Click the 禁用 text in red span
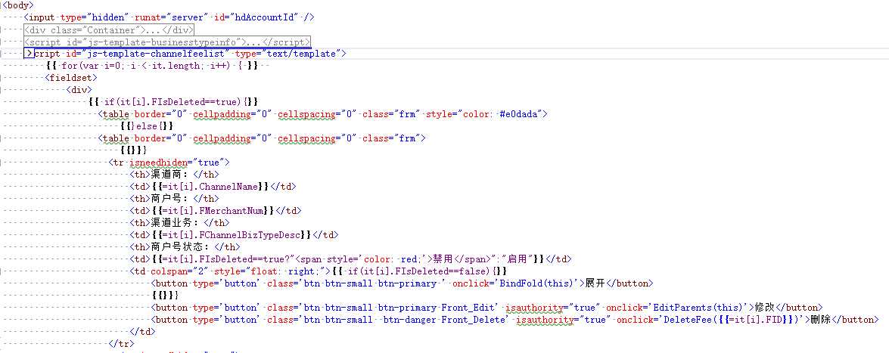This screenshot has height=353, width=889. 443,259
